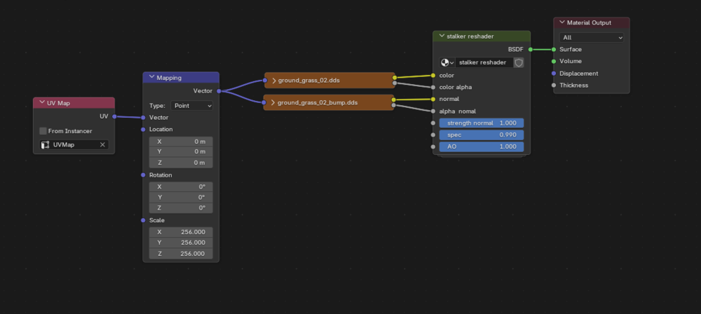Click AO input socket on stalker reshader
The width and height of the screenshot is (701, 314).
pos(433,146)
